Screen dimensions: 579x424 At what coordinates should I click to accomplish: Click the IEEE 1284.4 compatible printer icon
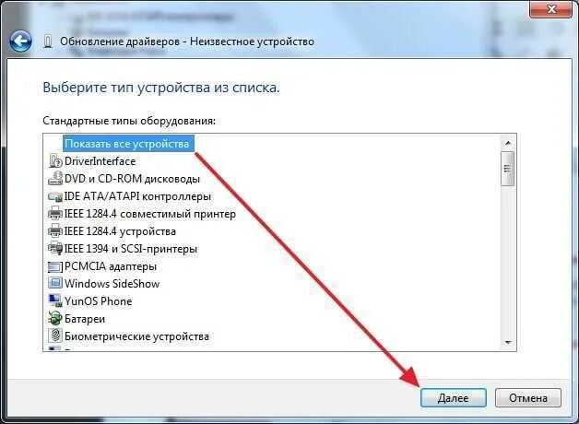click(55, 214)
